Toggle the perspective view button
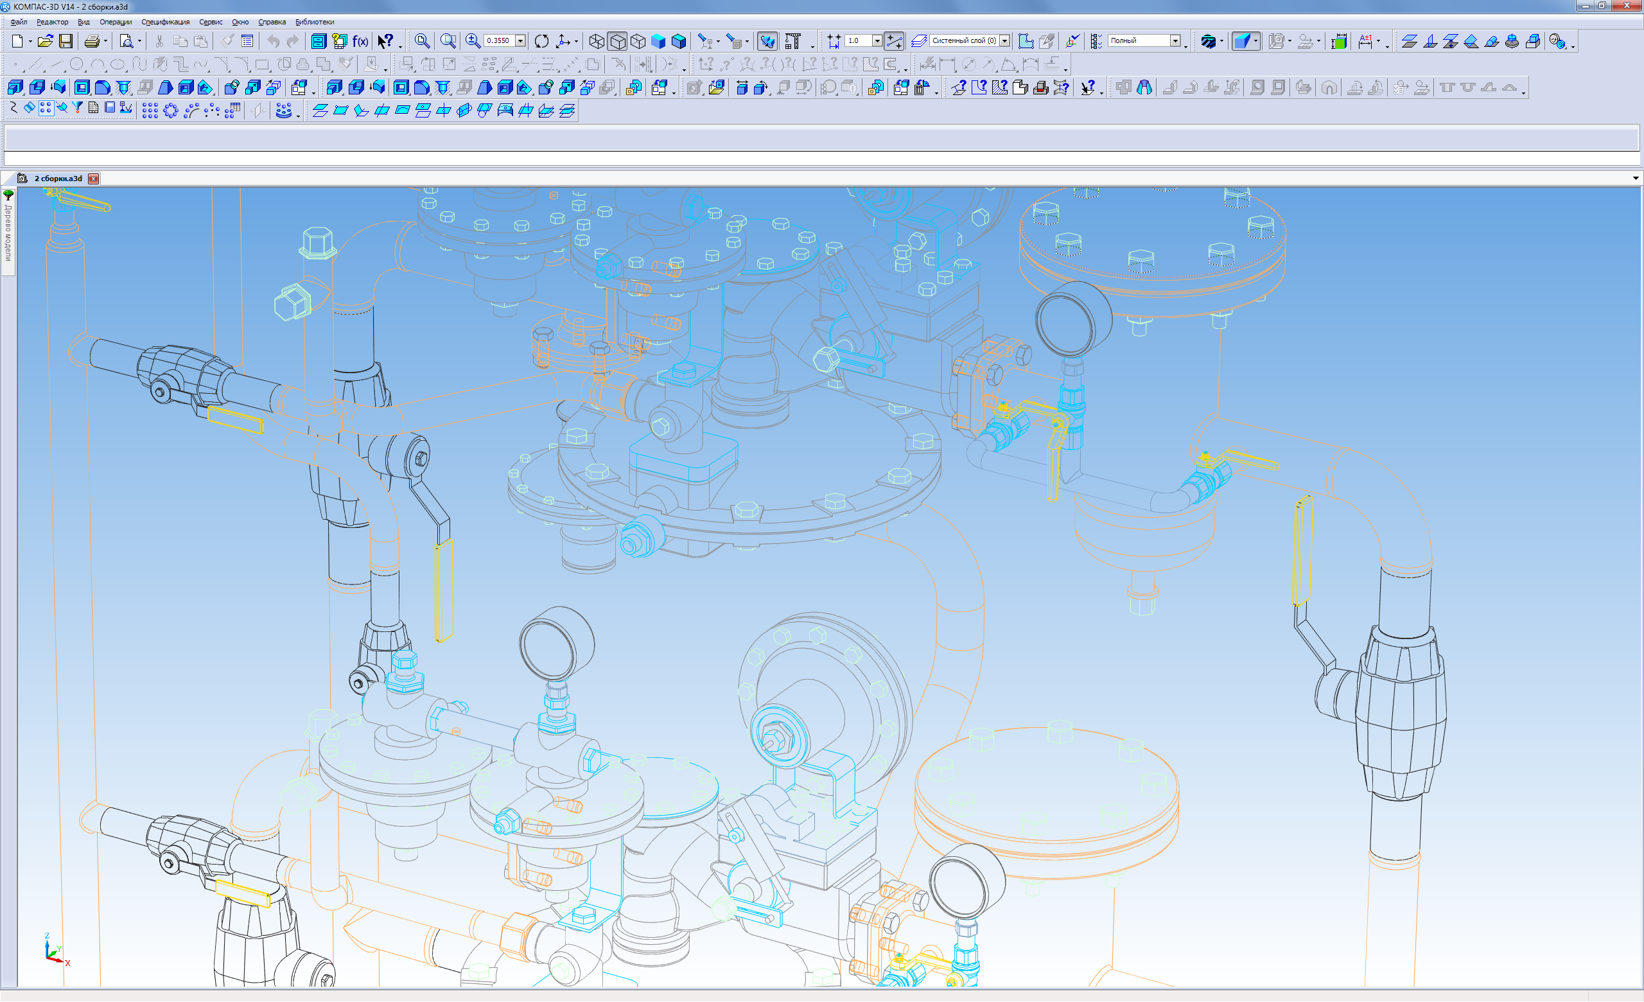The height and width of the screenshot is (1002, 1644). (x=768, y=41)
